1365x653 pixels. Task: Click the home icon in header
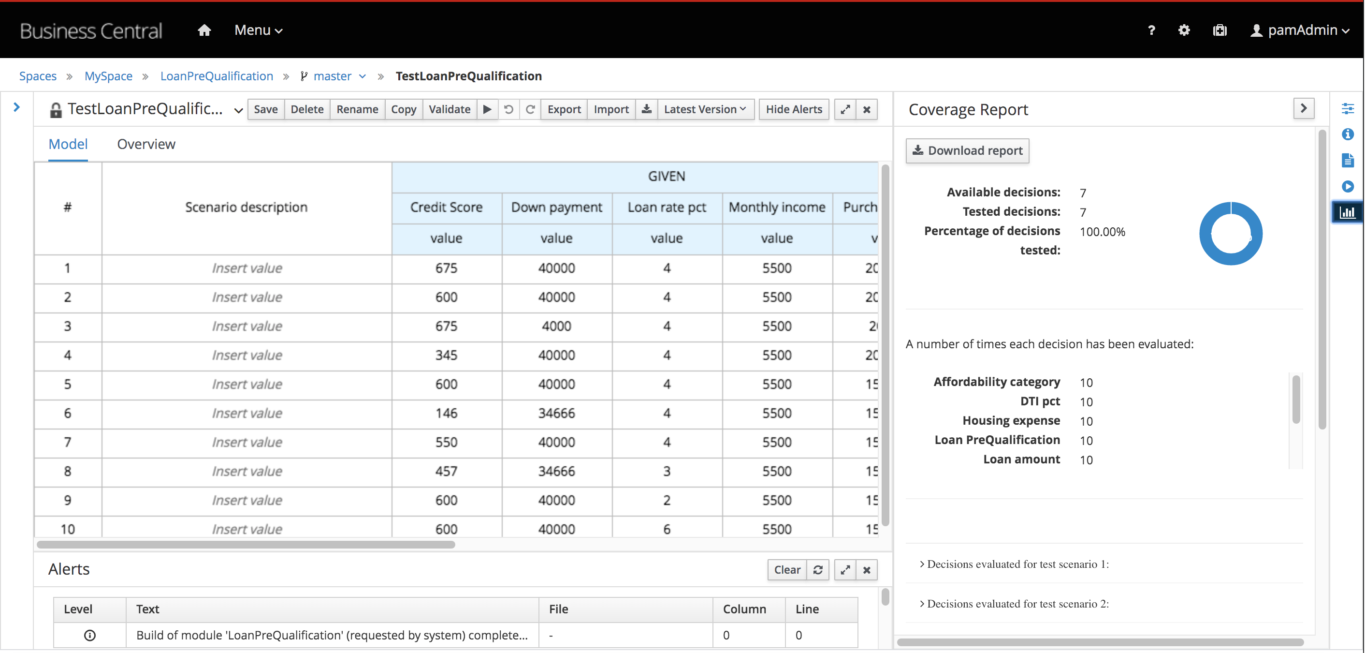[x=204, y=30]
